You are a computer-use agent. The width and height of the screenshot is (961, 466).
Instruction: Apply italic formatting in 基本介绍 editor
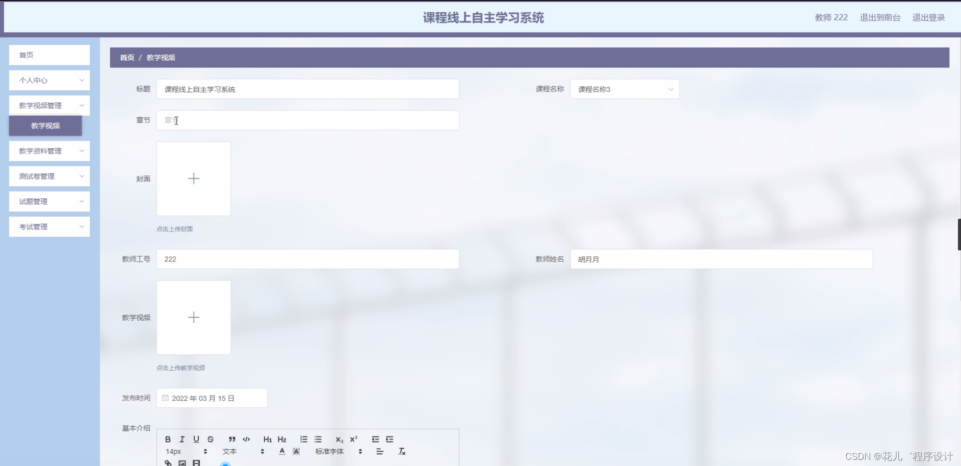point(181,439)
